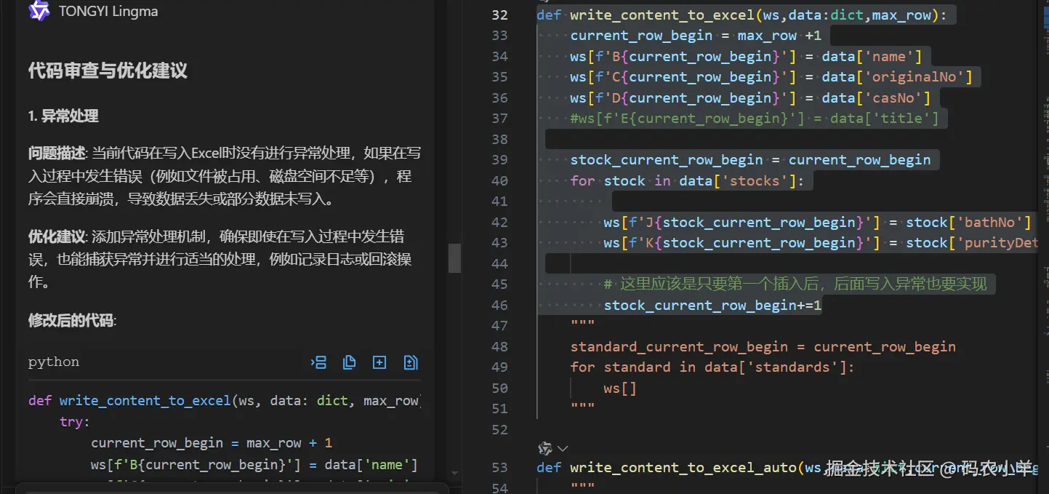
Task: Click line number 38 in editor gutter
Action: 499,139
